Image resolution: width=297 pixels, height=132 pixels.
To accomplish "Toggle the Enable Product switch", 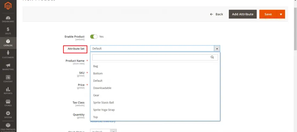I will point(94,36).
